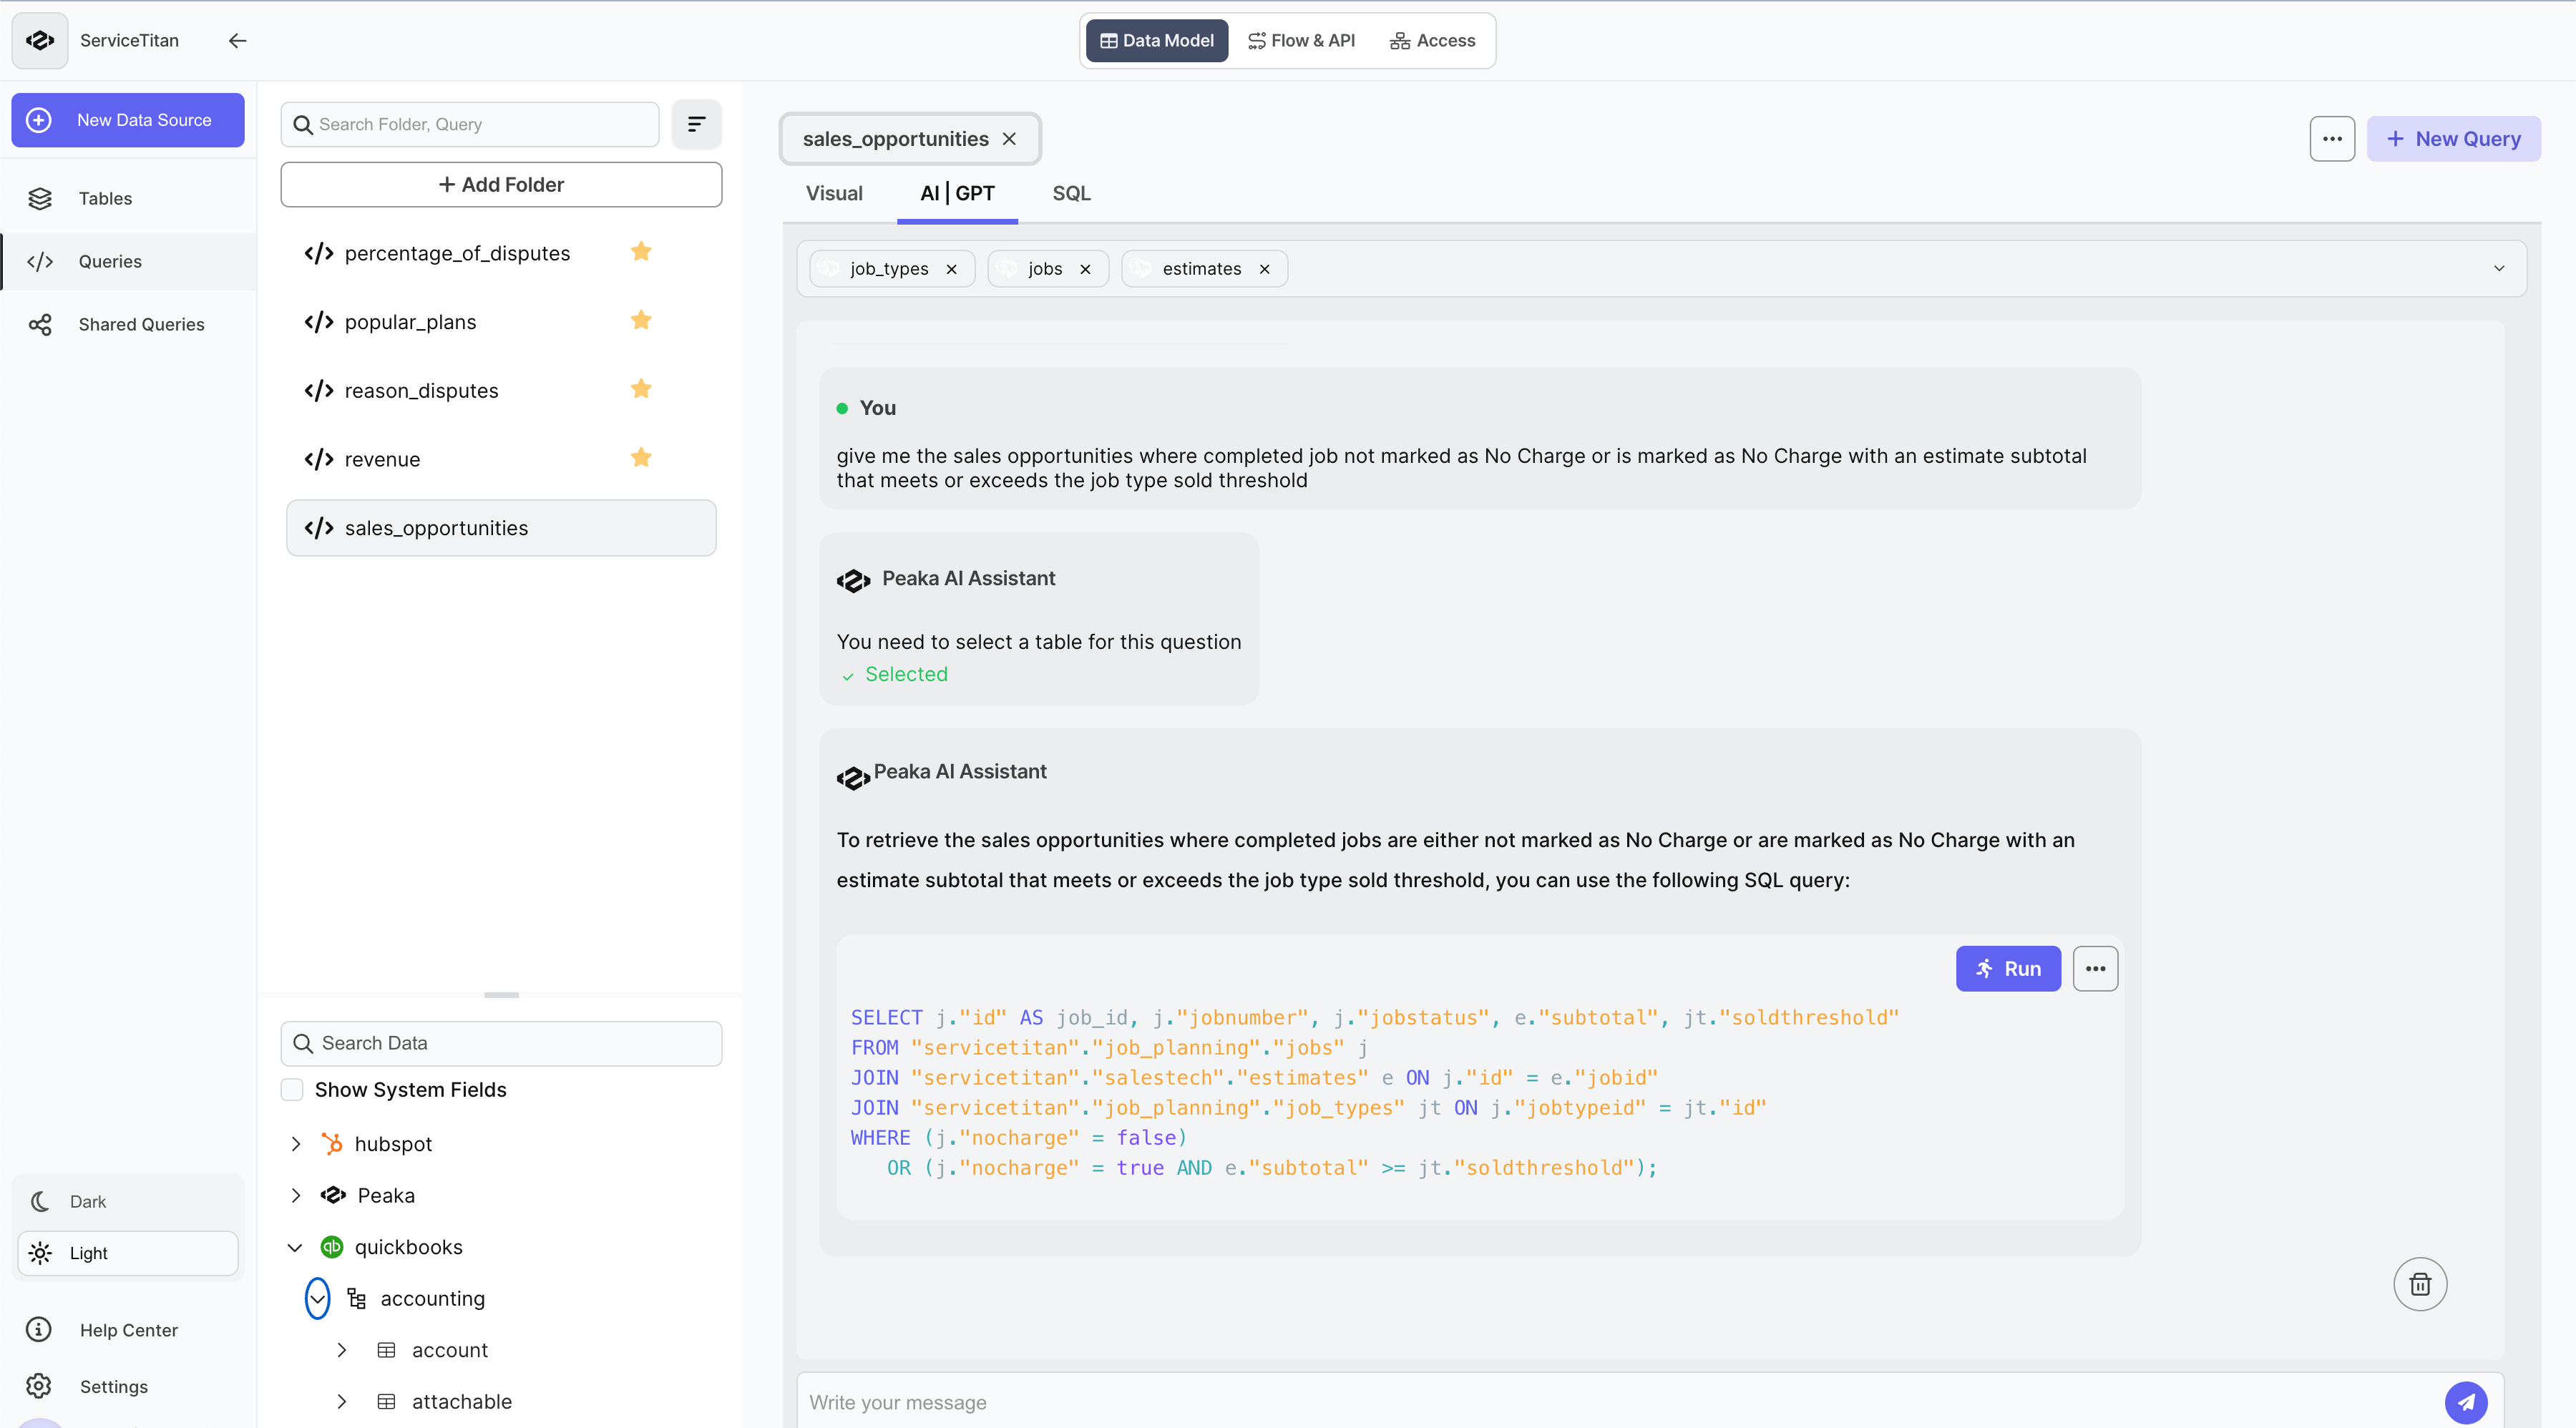Open the sort options next to folder search
The image size is (2576, 1428).
pos(696,124)
